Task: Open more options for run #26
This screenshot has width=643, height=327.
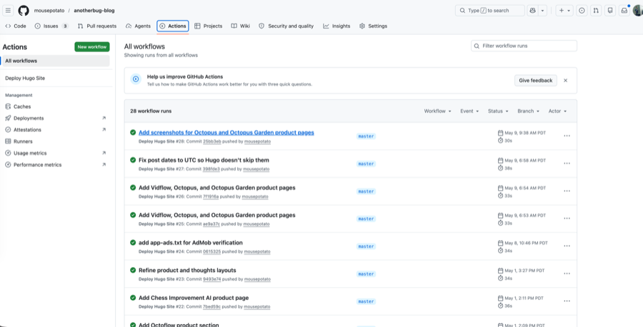Action: click(567, 191)
